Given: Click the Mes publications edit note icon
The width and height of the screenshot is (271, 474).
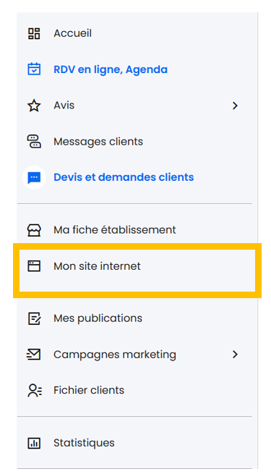Looking at the screenshot, I should (34, 318).
